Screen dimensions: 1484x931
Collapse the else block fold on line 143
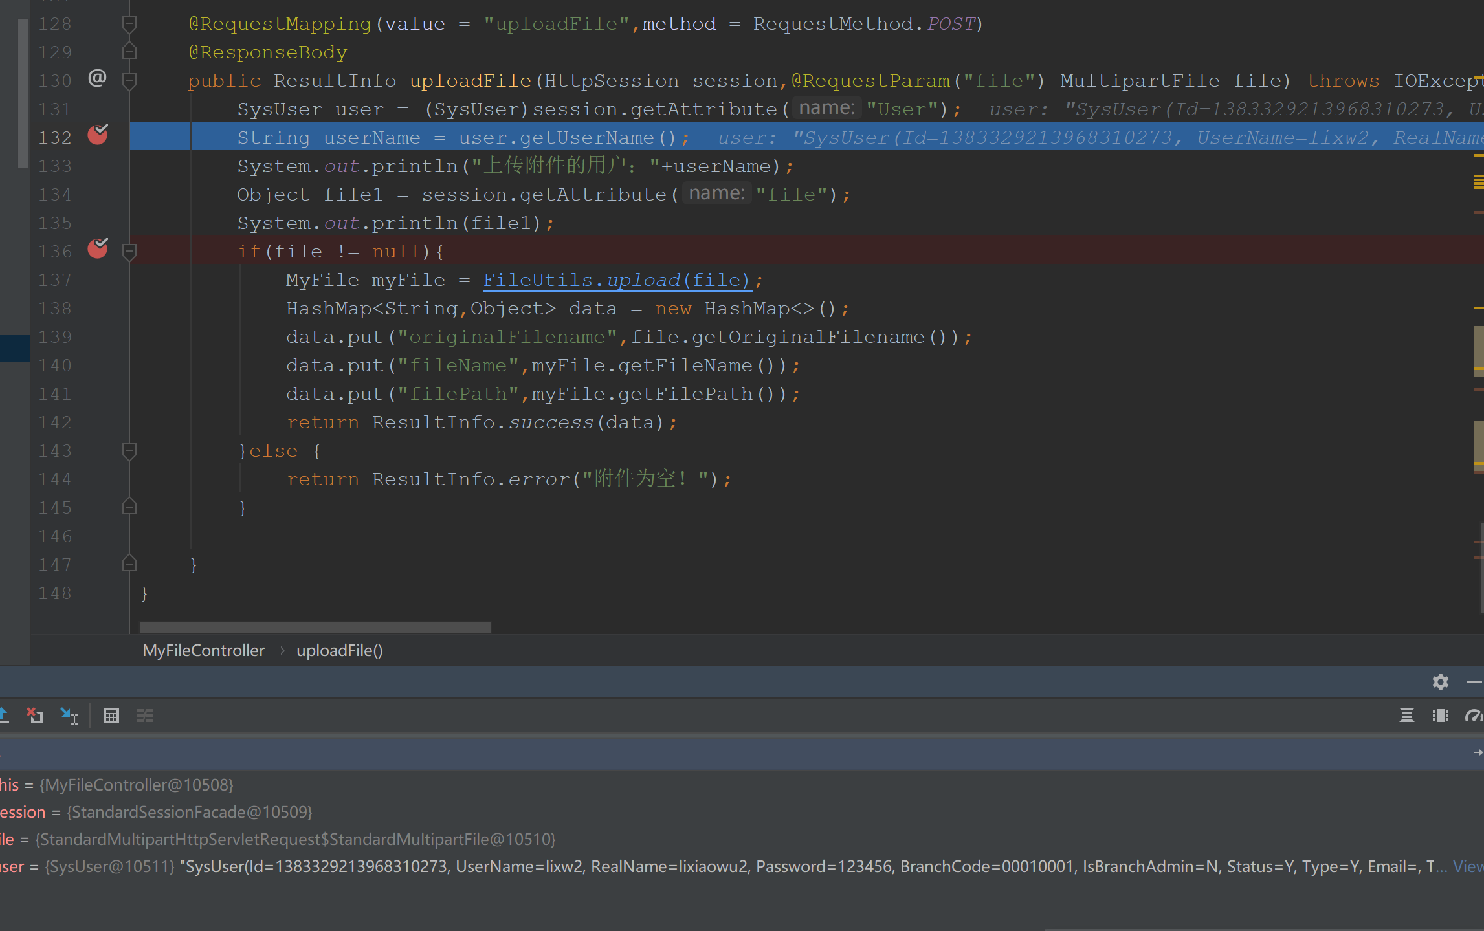pos(129,451)
